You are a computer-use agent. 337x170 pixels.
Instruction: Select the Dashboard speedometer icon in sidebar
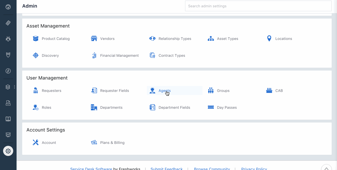(x=8, y=7)
